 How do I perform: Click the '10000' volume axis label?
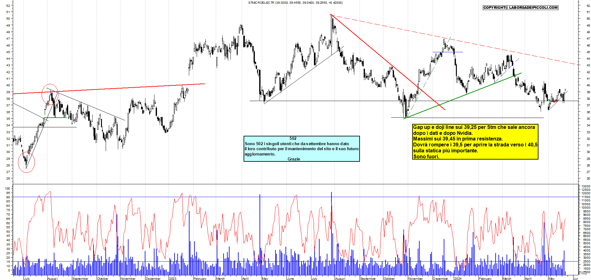coord(586,208)
